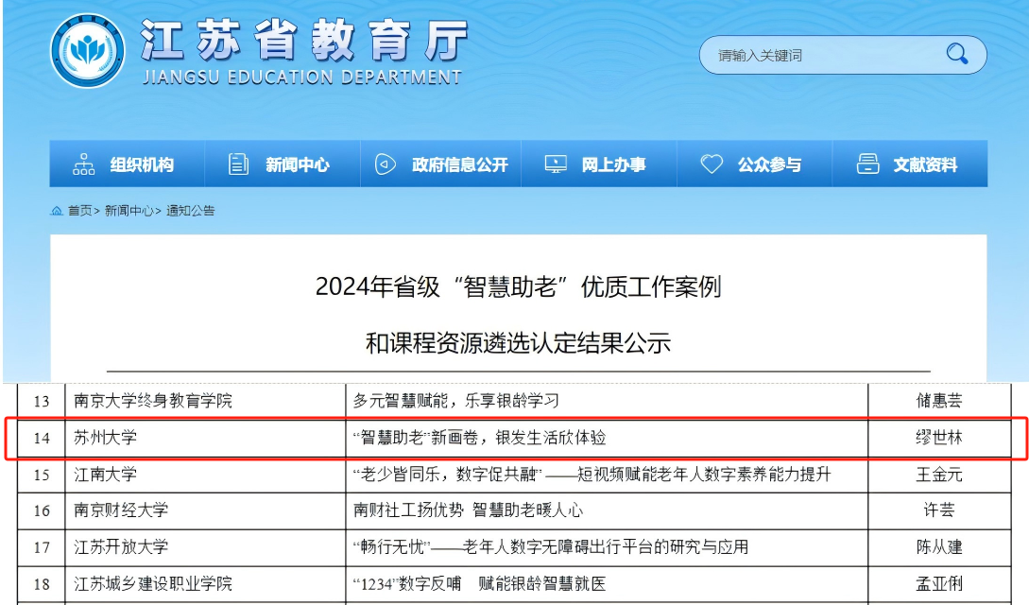Screen dimensions: 1029x605
Task: Select the cell starting “老少皆同乐，数字促共融”
Action: tap(607, 475)
